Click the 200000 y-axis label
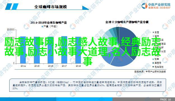175x101 pixels. tap(11, 30)
